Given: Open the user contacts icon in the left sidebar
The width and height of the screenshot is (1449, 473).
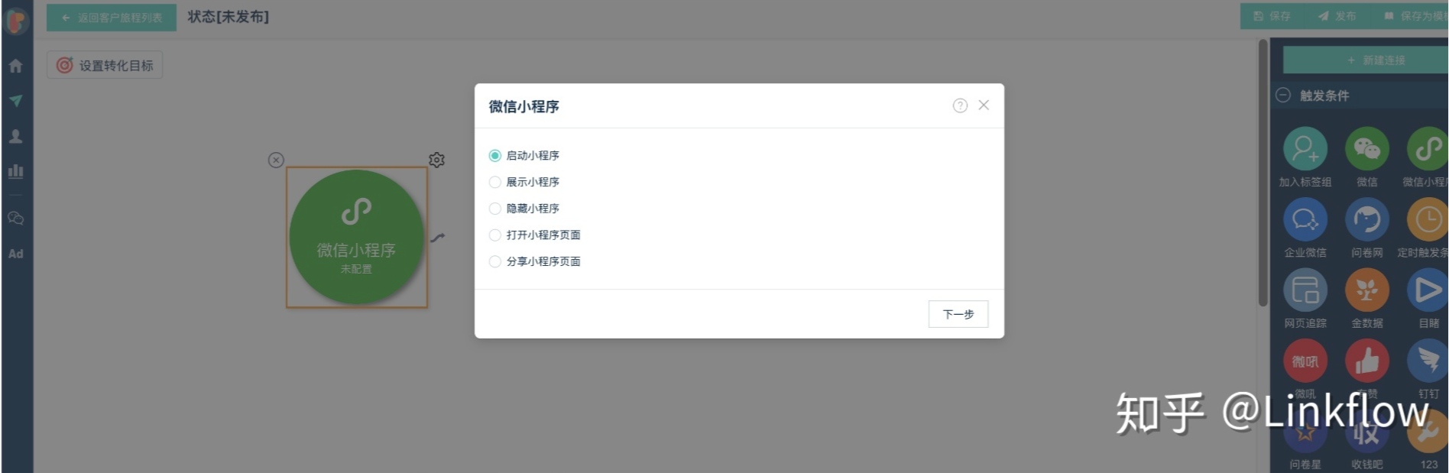Looking at the screenshot, I should (x=16, y=136).
